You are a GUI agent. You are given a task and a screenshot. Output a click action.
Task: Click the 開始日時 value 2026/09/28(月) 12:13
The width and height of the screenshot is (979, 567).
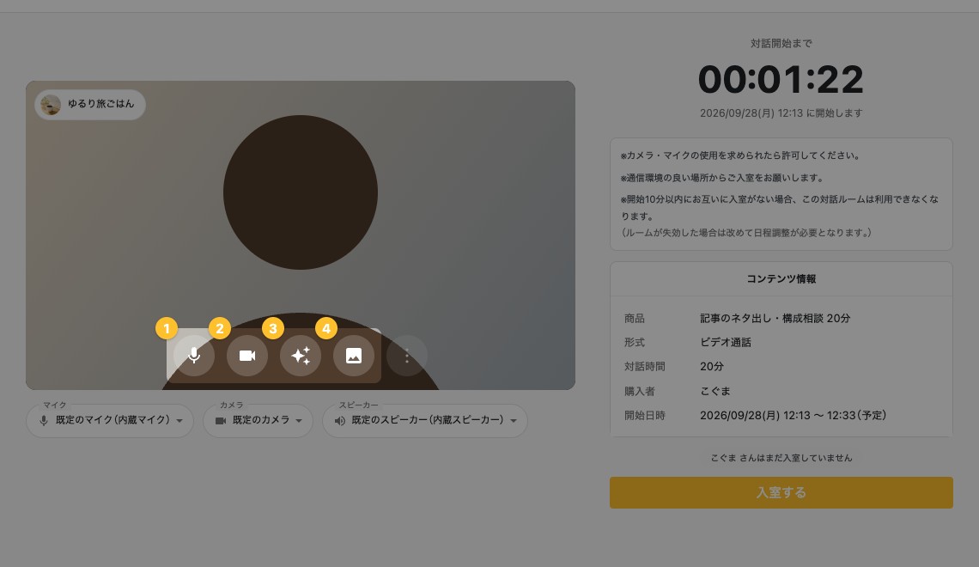point(793,415)
